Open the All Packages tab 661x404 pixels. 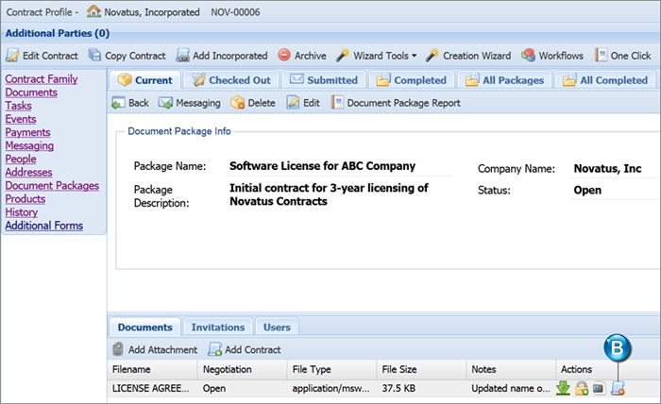coord(504,80)
